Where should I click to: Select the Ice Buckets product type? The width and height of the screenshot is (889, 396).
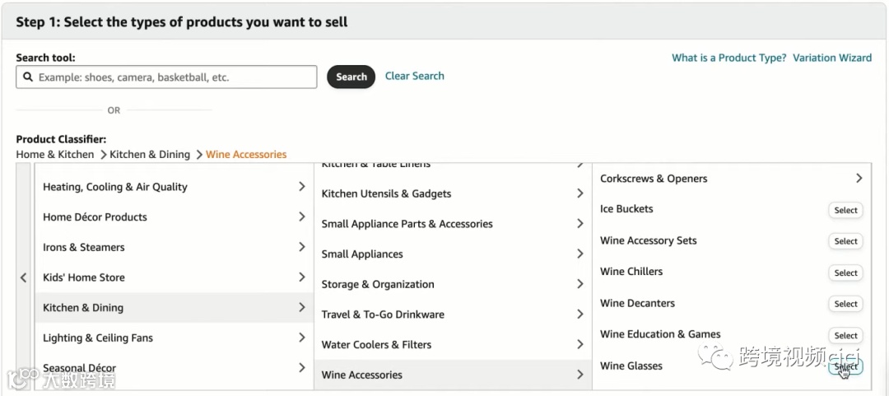[x=845, y=210]
